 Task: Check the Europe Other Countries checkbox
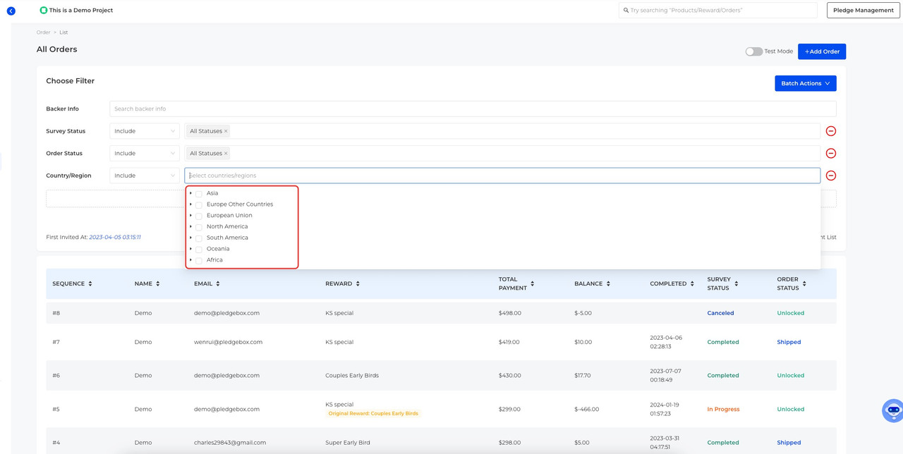199,204
